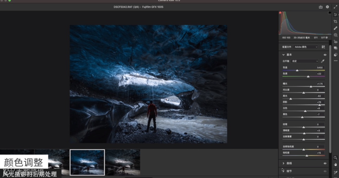Click the 对比度 slider handle
Viewport: 339px width, 178px height.
304,93
